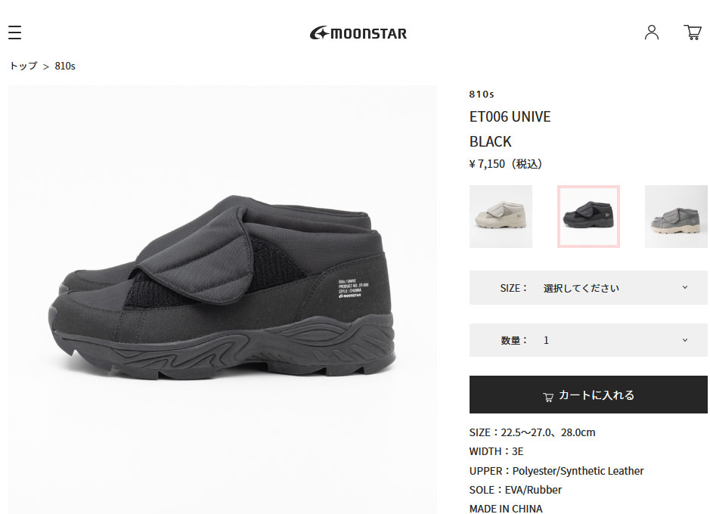Click the Moonstar logo
Image resolution: width=710 pixels, height=514 pixels.
tap(358, 33)
